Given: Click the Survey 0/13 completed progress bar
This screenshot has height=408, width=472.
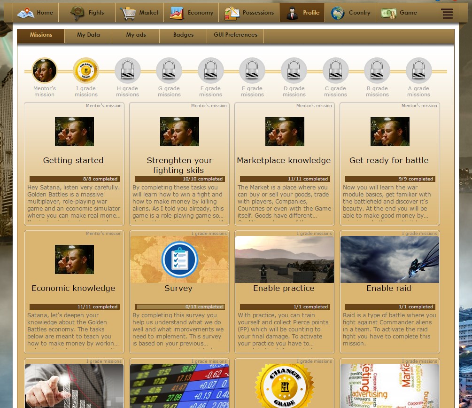Looking at the screenshot, I should coord(179,307).
